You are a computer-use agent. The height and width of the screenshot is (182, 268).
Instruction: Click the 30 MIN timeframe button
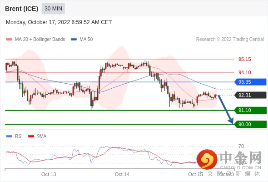(53, 9)
